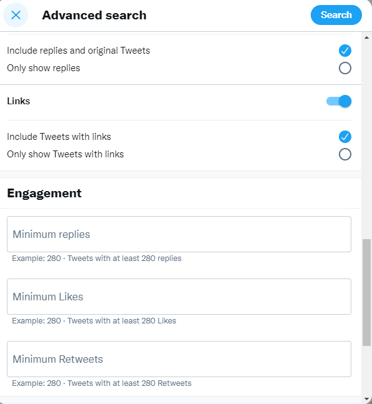This screenshot has height=404, width=372.
Task: Close the Advanced search dialog with X icon
Action: click(16, 15)
